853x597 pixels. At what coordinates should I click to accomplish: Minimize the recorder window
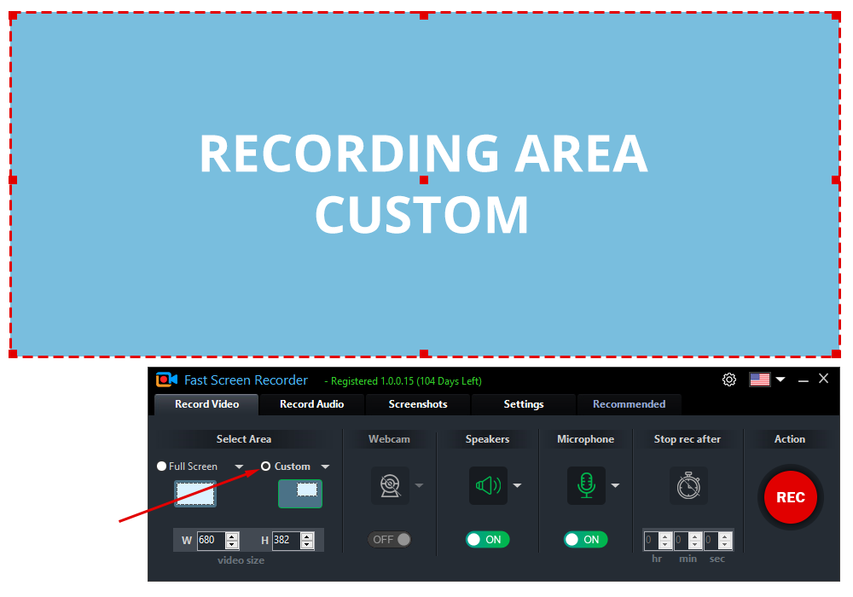[x=803, y=380]
